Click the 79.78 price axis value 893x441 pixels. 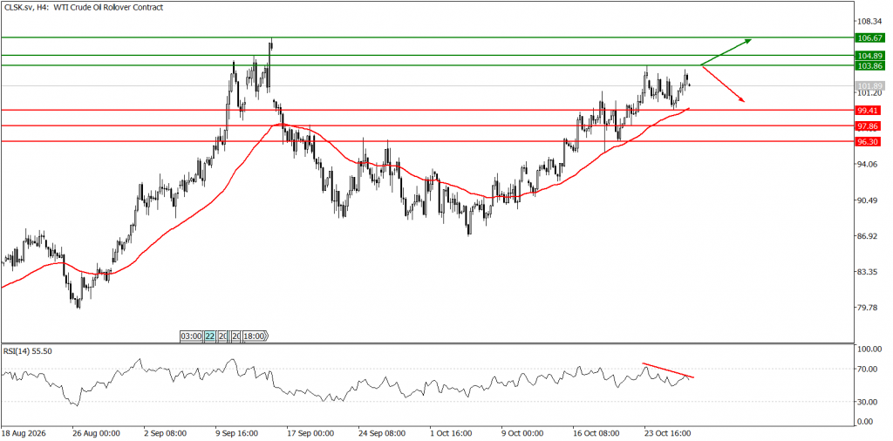tap(869, 308)
